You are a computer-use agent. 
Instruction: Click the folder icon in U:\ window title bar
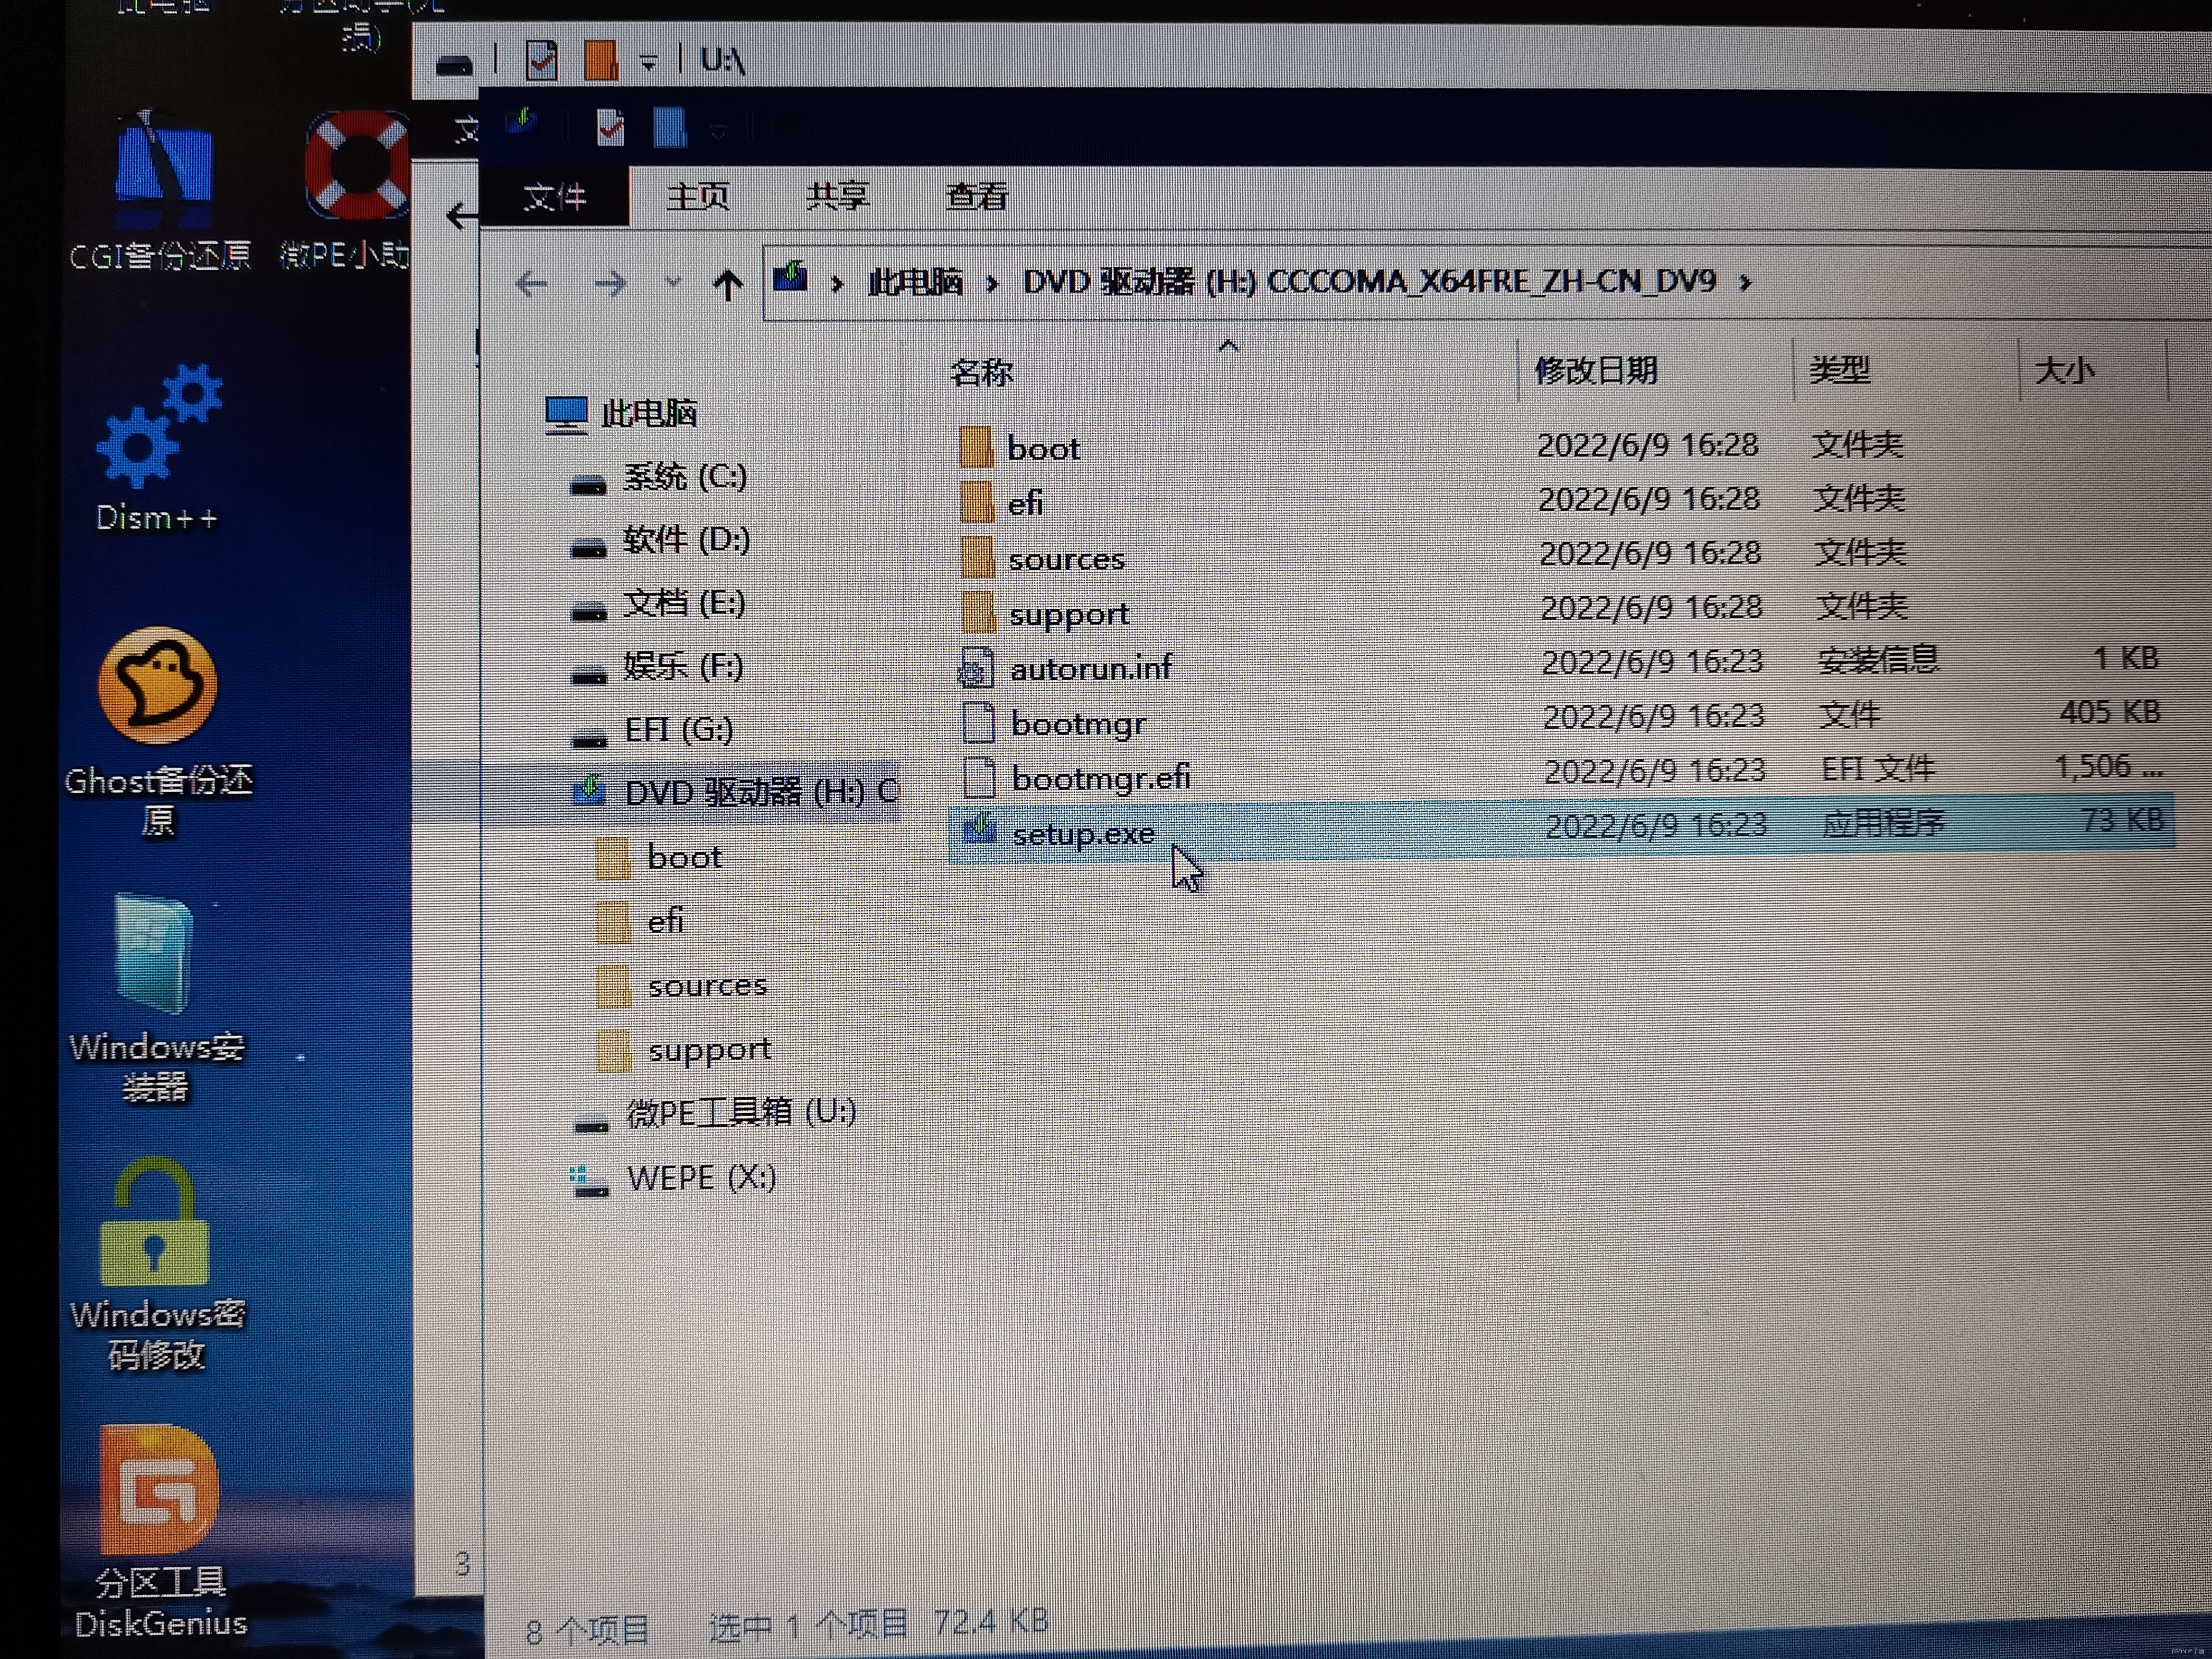pyautogui.click(x=600, y=60)
